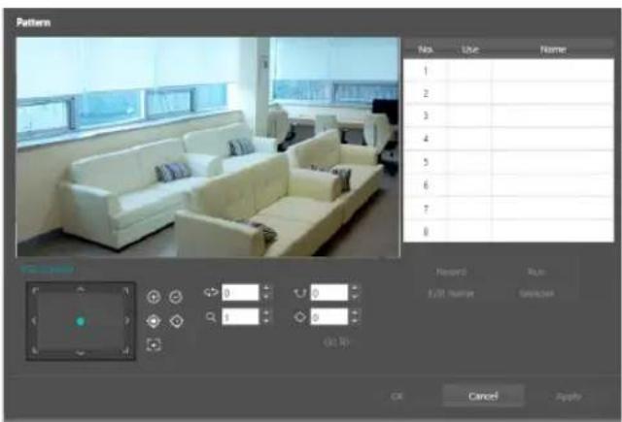Click the Use column header
The height and width of the screenshot is (422, 622).
pyautogui.click(x=470, y=49)
